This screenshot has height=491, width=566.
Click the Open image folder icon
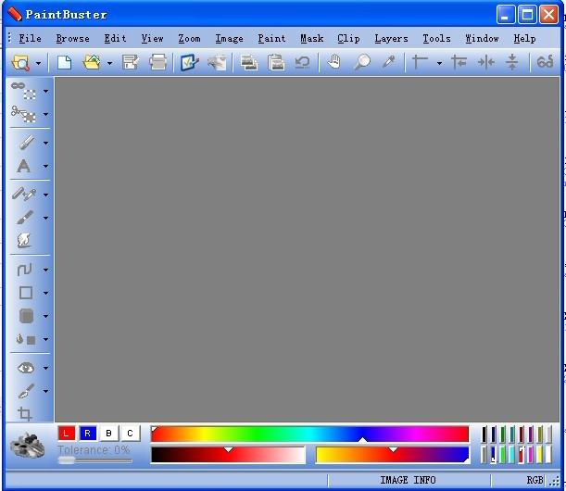pyautogui.click(x=92, y=62)
